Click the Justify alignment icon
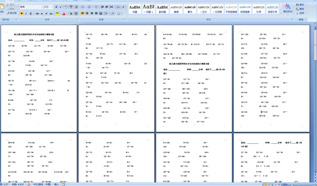 tap(96, 13)
